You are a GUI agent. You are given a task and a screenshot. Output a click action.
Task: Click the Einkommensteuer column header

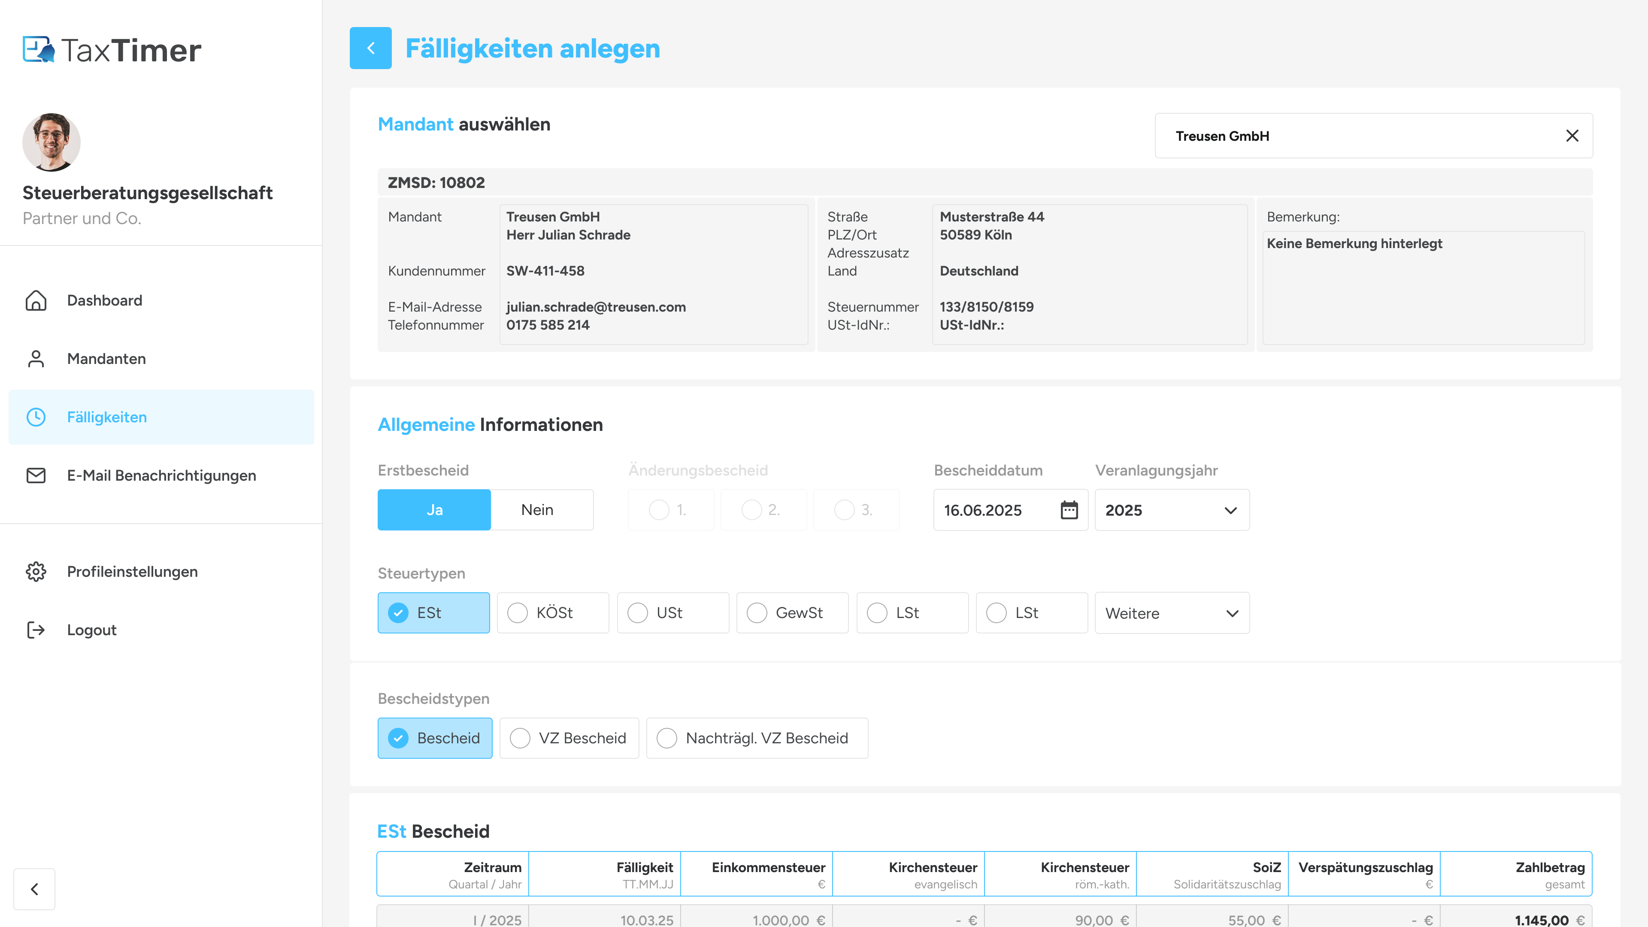pyautogui.click(x=757, y=874)
